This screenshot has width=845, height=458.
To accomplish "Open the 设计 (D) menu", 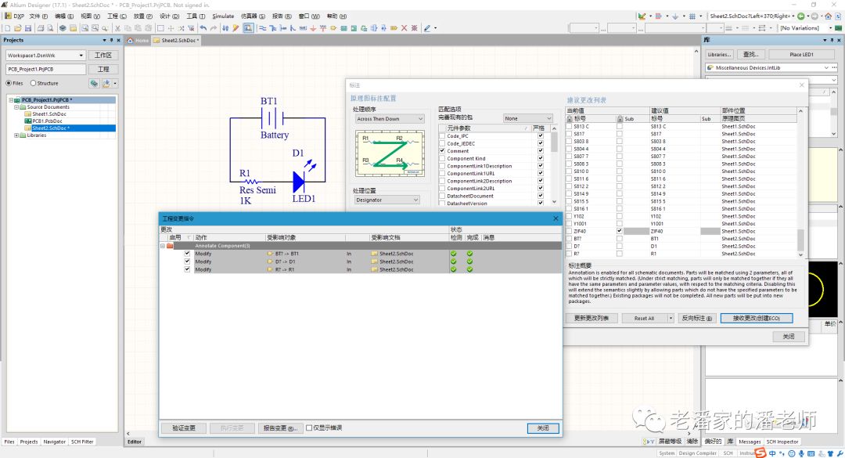I will (x=168, y=16).
